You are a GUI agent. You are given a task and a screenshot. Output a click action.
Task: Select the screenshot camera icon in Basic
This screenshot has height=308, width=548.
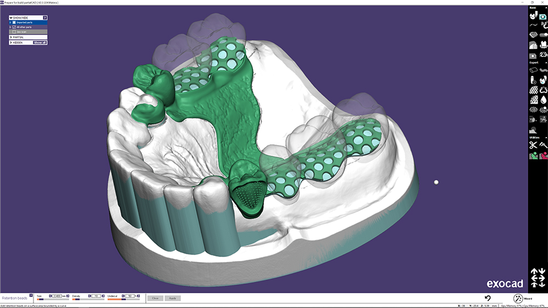click(x=543, y=16)
